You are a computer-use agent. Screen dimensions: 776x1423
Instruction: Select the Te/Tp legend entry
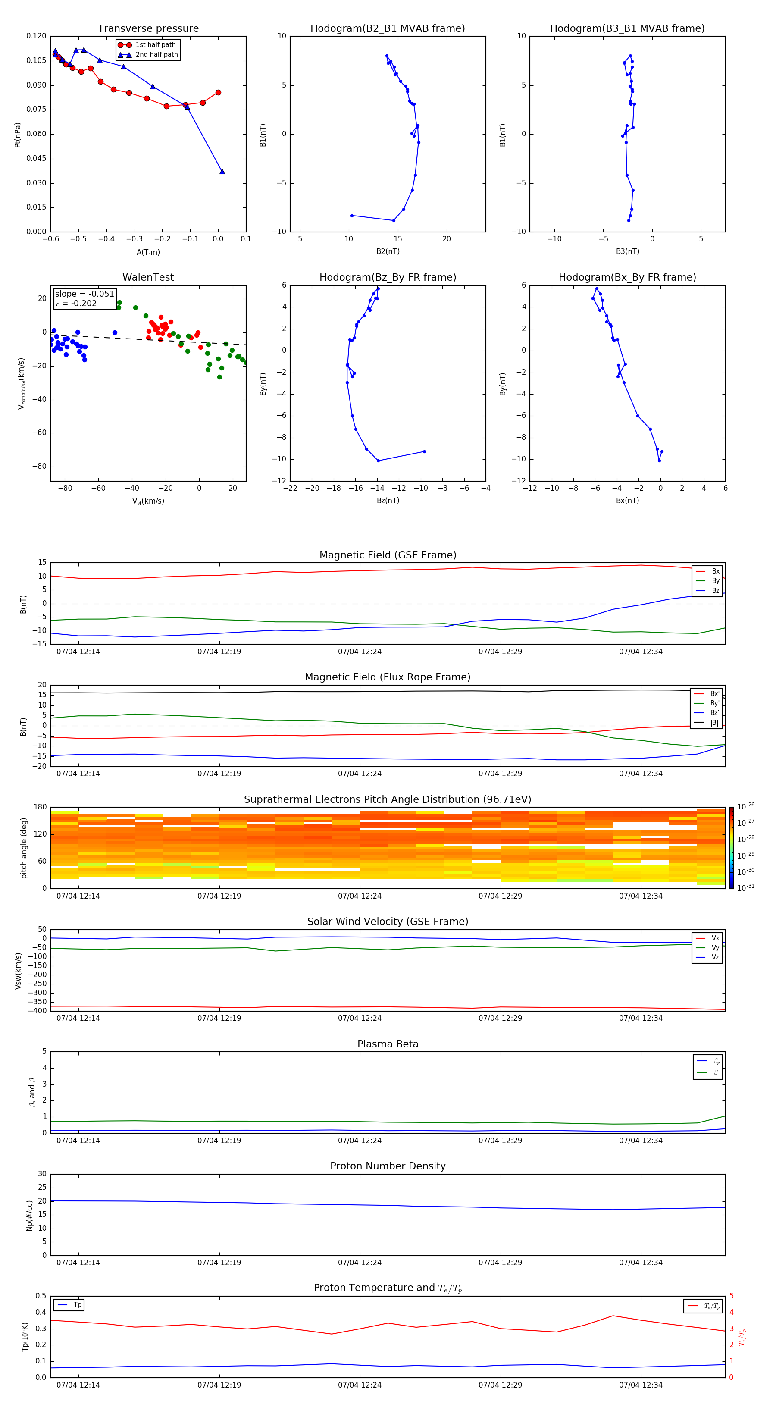[x=704, y=1306]
